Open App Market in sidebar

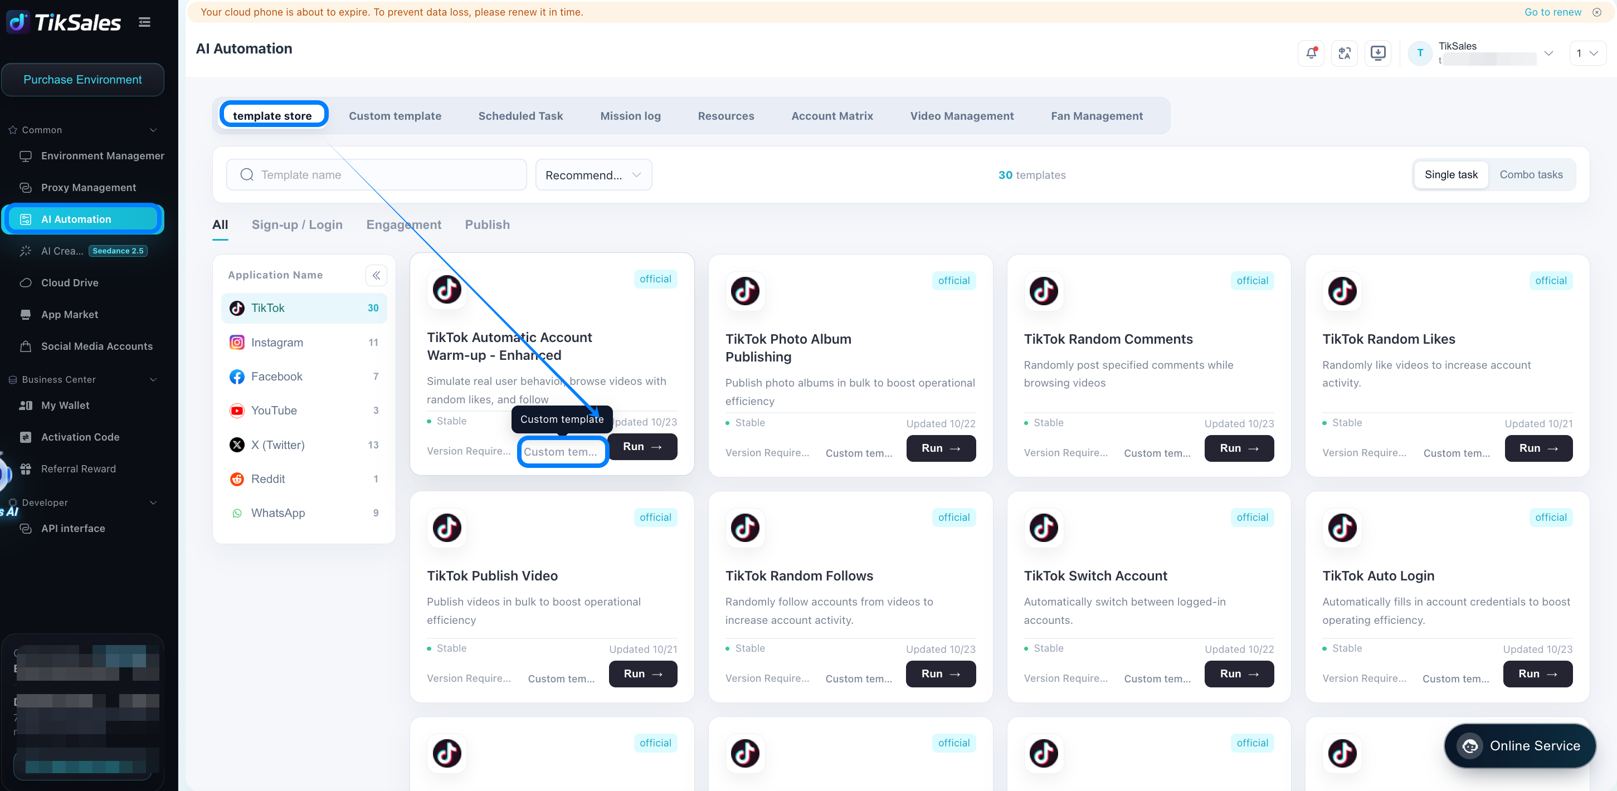click(x=83, y=315)
